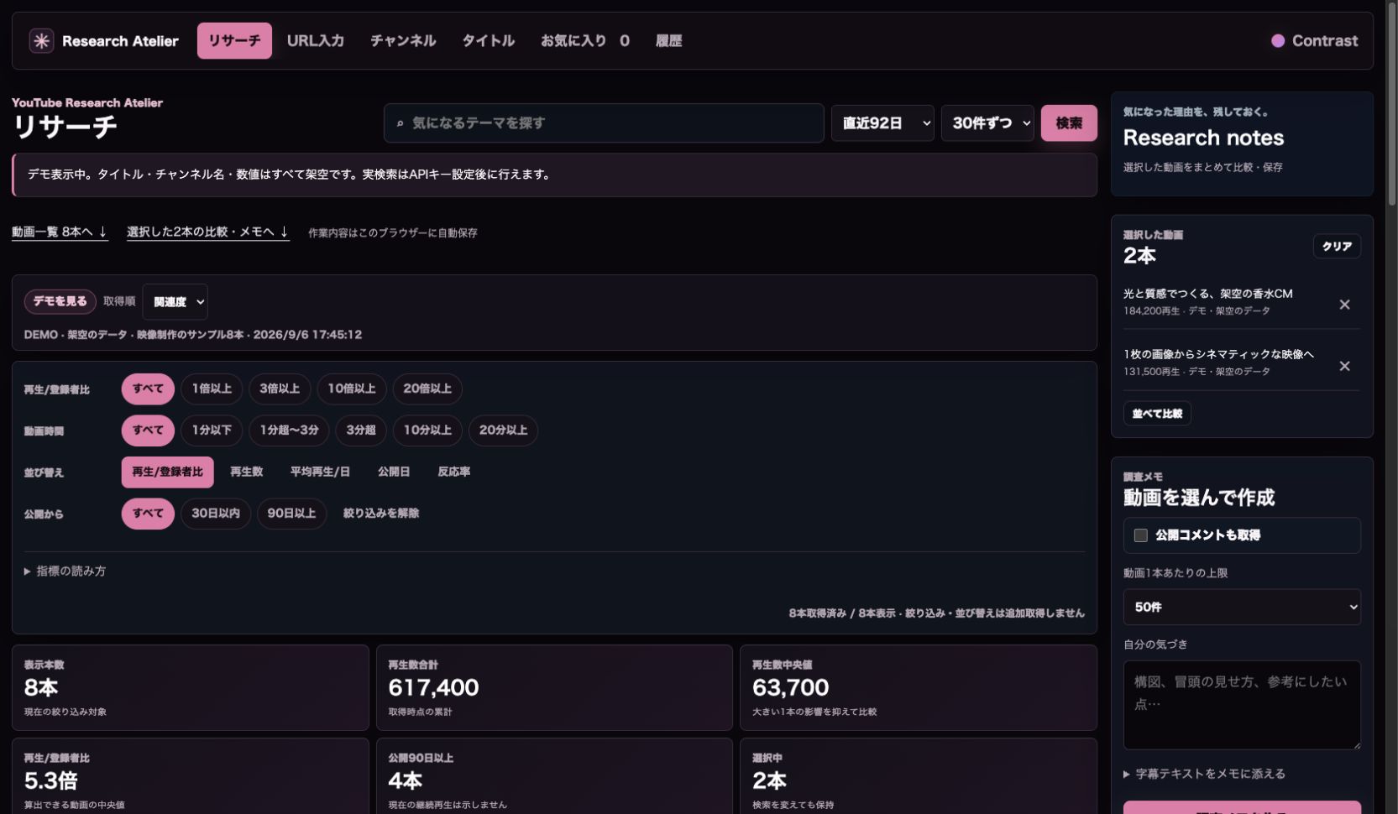
Task: Sort by 平均再生/日
Action: 320,472
